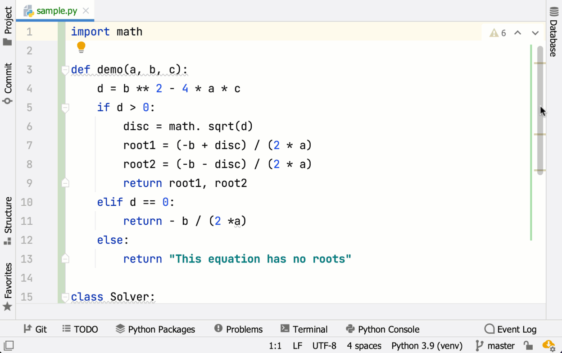Open the Project tool window
This screenshot has height=353, width=562.
point(8,26)
